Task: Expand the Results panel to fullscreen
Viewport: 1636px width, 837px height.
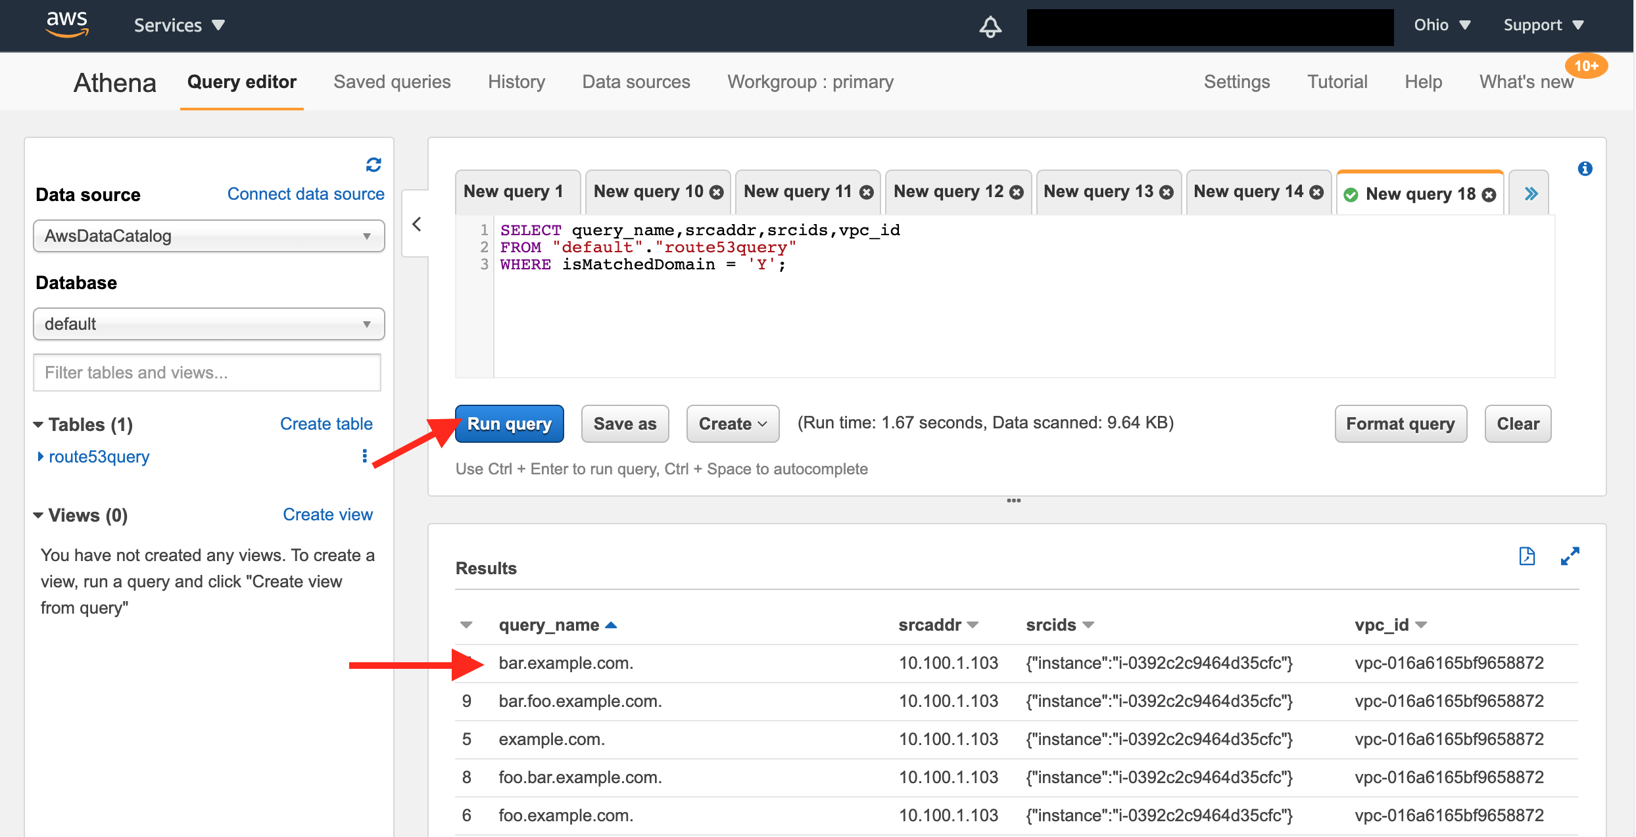Action: tap(1571, 556)
